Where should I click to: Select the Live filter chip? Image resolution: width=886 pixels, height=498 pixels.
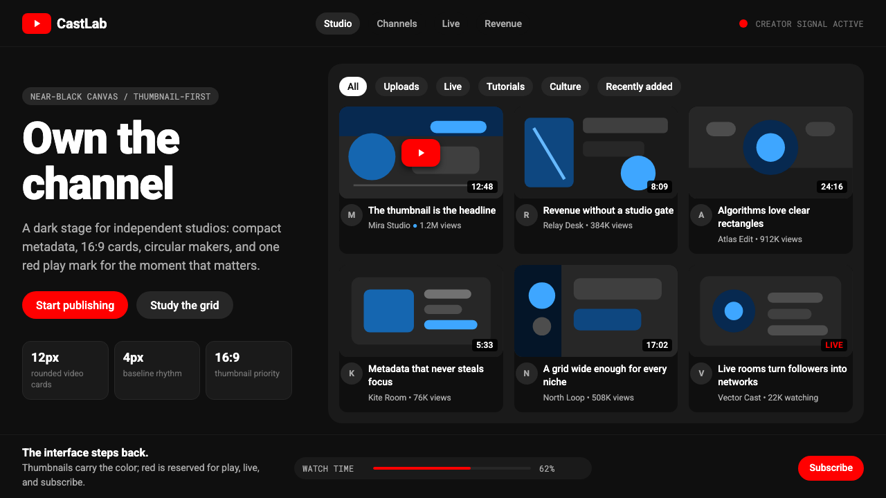[x=453, y=86]
